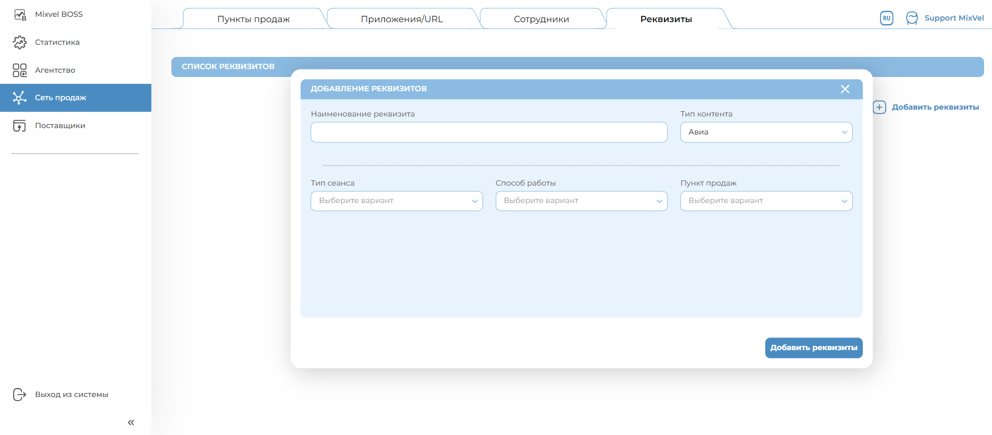Click the Support MixVel headset icon
The height and width of the screenshot is (435, 992).
912,18
